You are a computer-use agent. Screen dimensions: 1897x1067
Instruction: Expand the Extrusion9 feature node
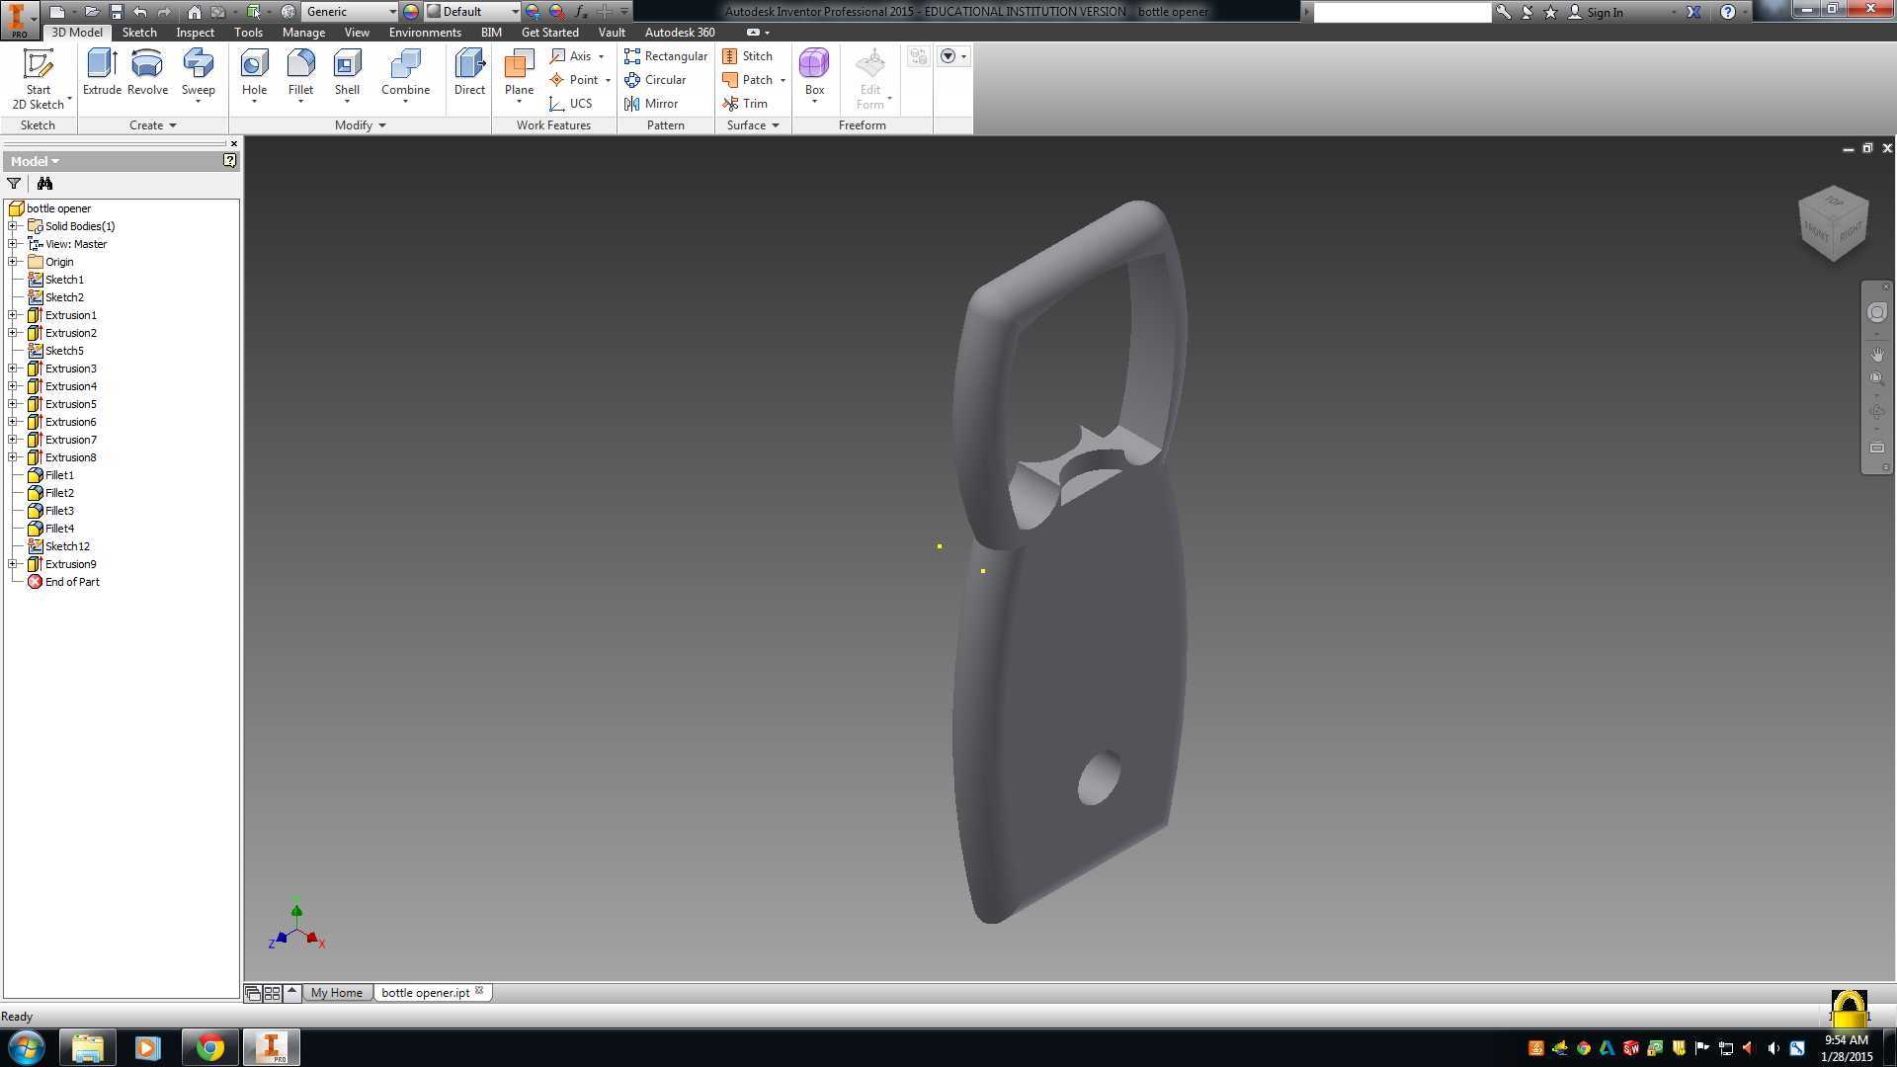tap(13, 564)
